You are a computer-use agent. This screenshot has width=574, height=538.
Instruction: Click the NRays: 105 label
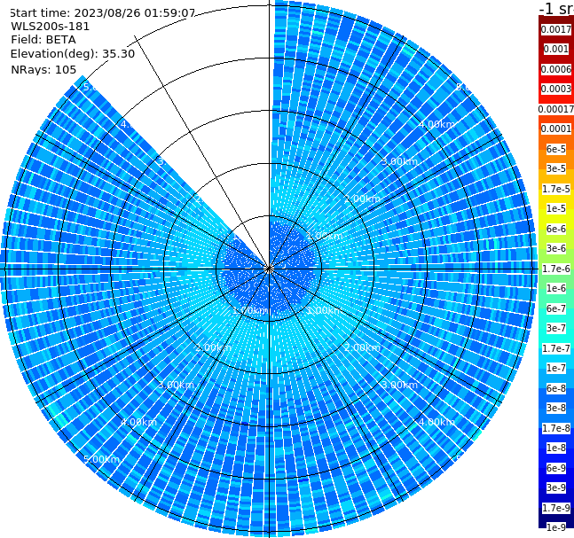43,69
